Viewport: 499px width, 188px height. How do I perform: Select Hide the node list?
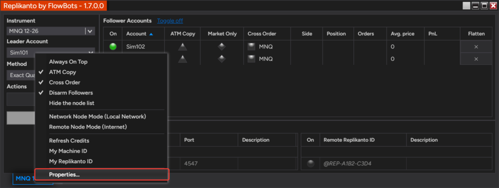click(101, 103)
